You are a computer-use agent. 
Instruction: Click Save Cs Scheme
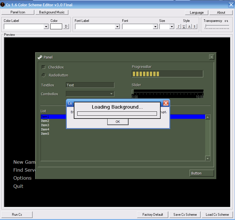185,215
